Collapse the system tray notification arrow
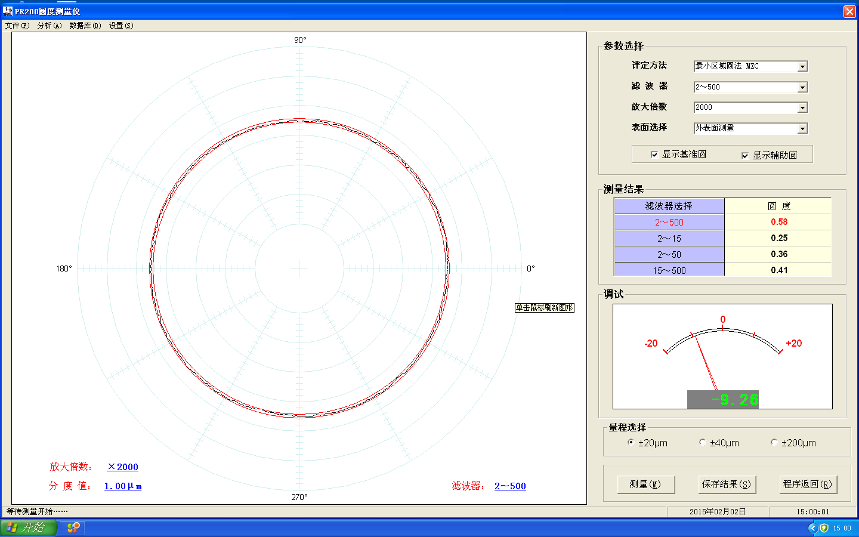The image size is (859, 537). (813, 528)
